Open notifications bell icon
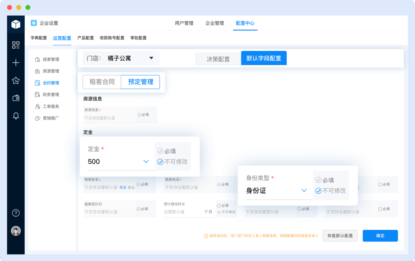 click(x=16, y=116)
